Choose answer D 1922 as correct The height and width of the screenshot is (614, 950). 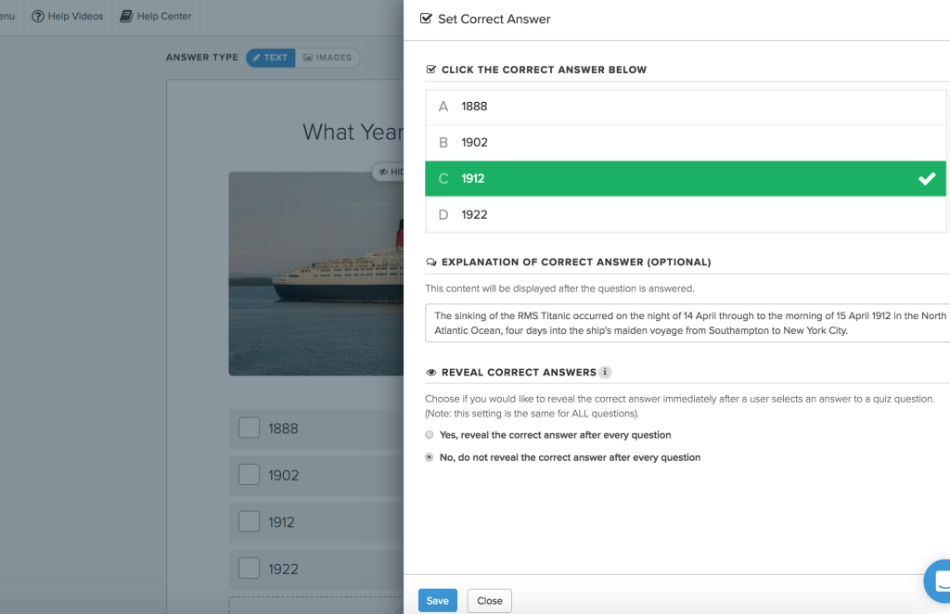pos(686,214)
